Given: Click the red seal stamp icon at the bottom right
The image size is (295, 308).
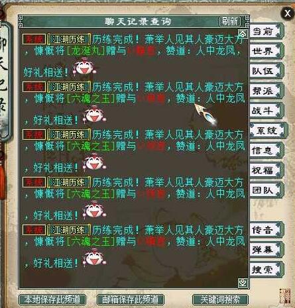Looking at the screenshot, I should 285,296.
